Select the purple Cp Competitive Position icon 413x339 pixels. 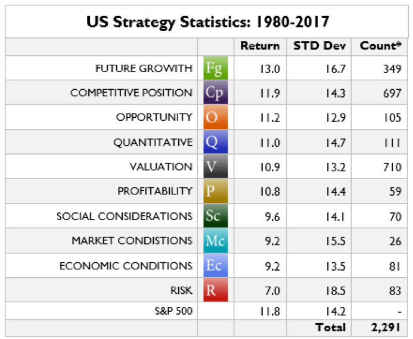[215, 93]
